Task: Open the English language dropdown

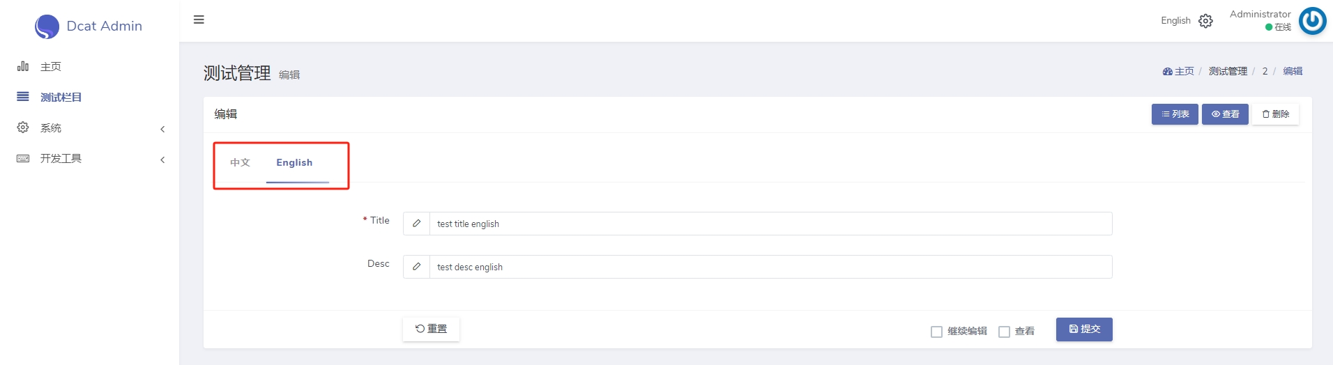Action: pyautogui.click(x=1175, y=21)
